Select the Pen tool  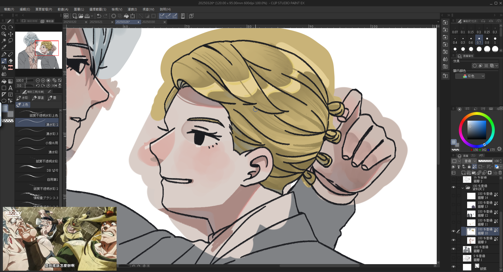click(x=4, y=54)
